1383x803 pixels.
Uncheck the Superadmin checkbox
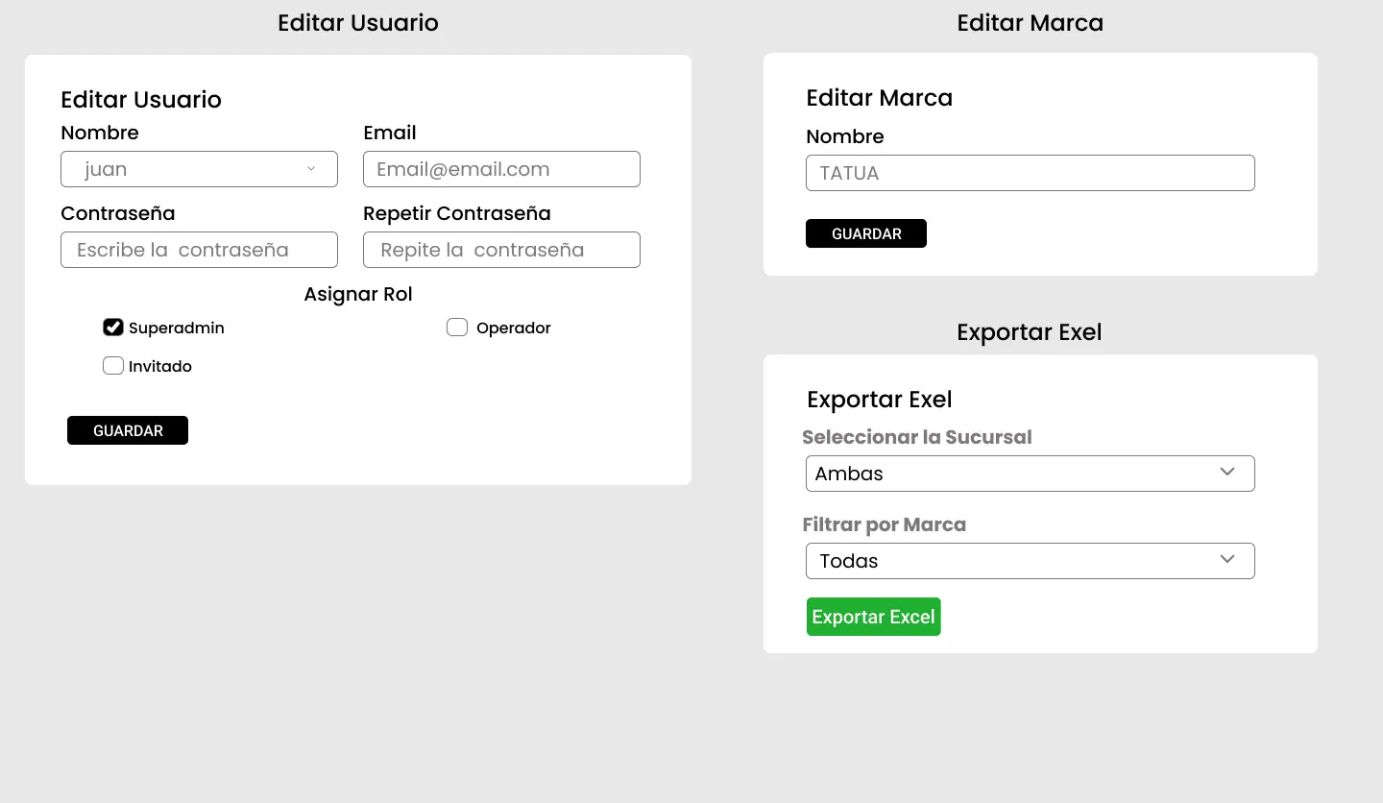pyautogui.click(x=113, y=328)
